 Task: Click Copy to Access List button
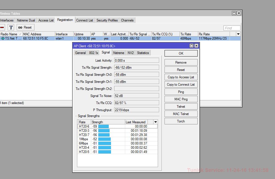pos(181,77)
